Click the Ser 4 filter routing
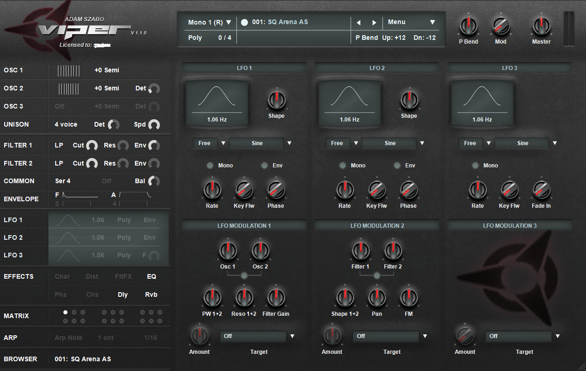 click(x=63, y=181)
